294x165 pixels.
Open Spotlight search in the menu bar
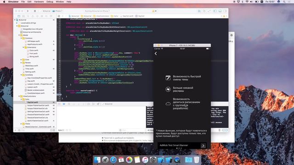pyautogui.click(x=284, y=2)
